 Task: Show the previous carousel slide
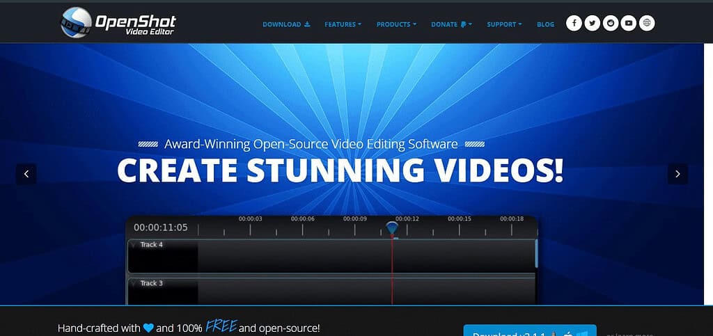coord(26,174)
